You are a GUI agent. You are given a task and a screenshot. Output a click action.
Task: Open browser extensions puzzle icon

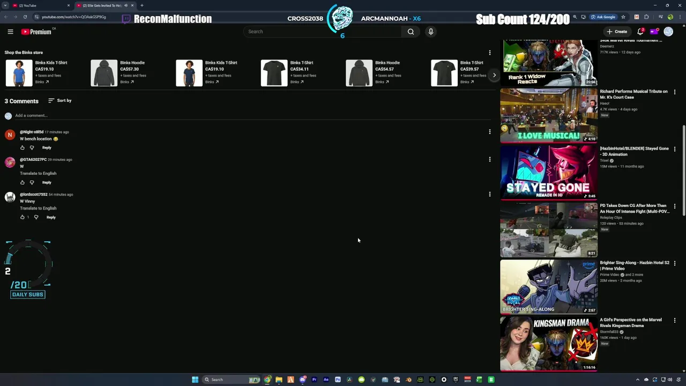[x=646, y=17]
